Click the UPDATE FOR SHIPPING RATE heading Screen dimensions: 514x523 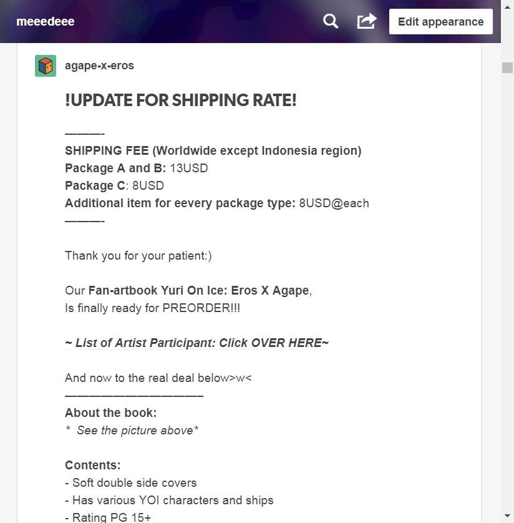pos(181,100)
